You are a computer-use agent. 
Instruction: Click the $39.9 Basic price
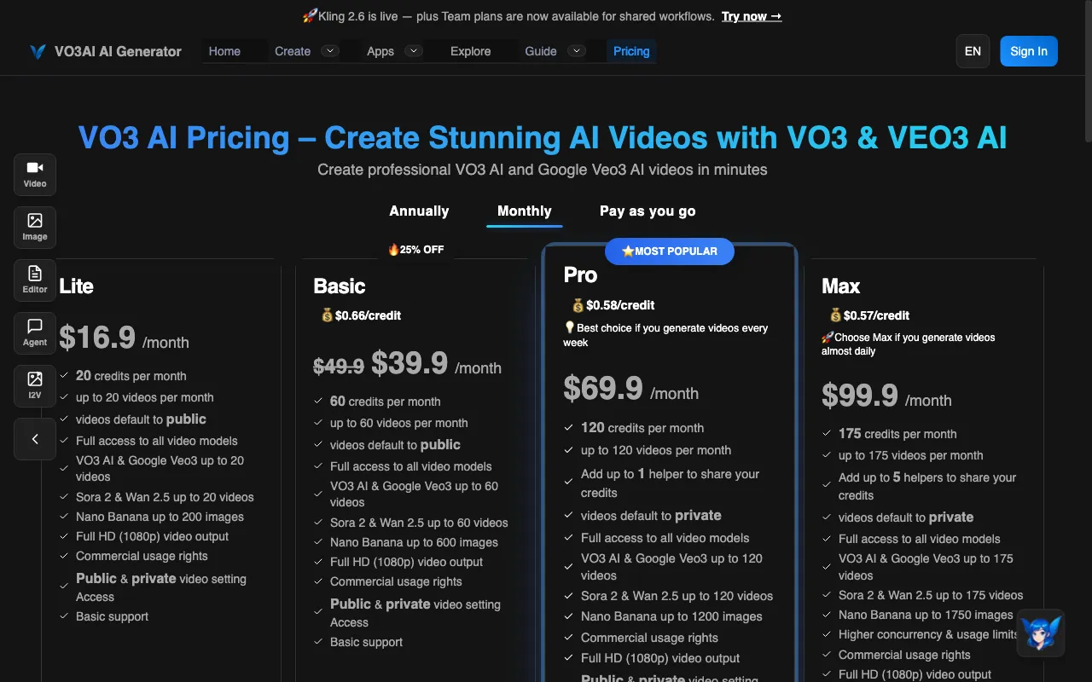tap(409, 363)
